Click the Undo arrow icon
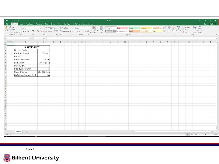 pos(10,21)
